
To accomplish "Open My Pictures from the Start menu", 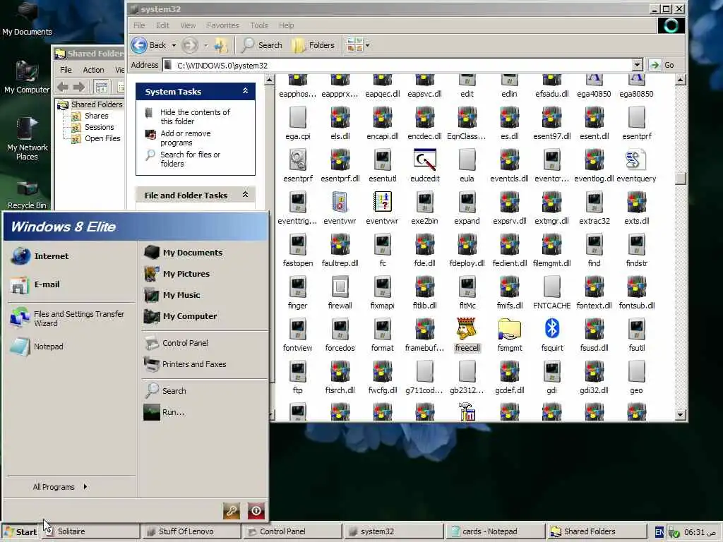I will [x=177, y=274].
